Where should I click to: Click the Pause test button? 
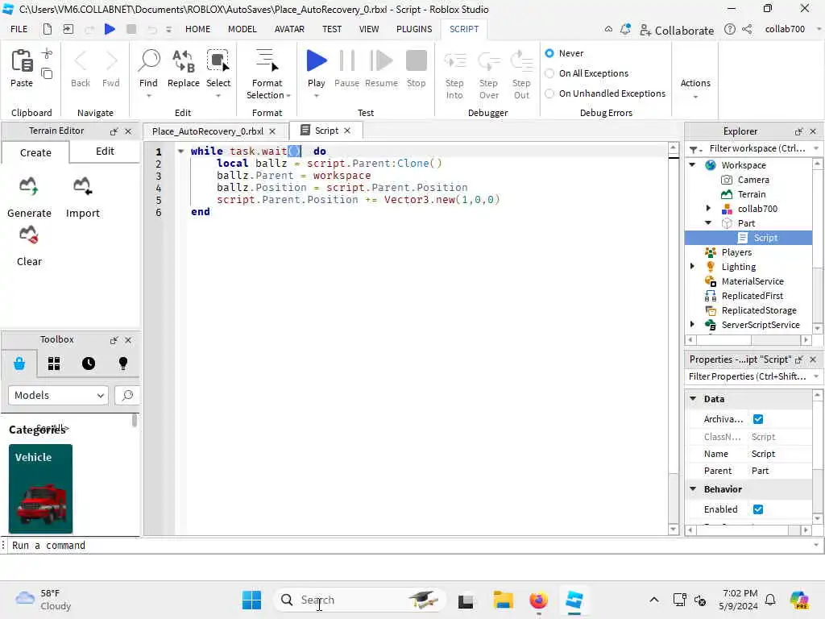point(346,61)
